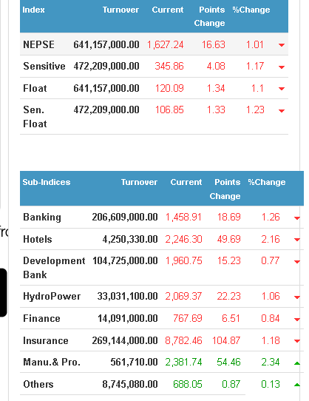Click the Sub-Indices column header
Viewport: 309px width, 401px height.
[x=47, y=182]
